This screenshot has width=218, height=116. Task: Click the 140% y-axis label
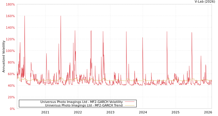point(10,28)
